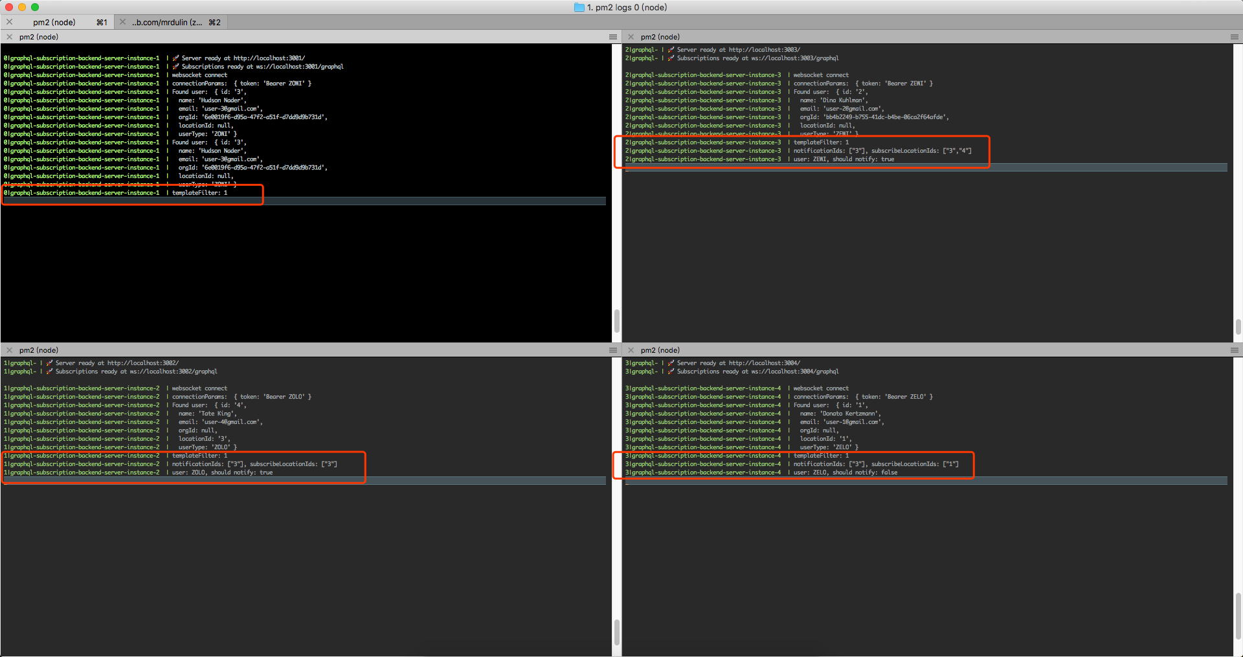Click the orgId 'bb4b2249-b755-41dc-b4be-06ca2f64afde' line
Image resolution: width=1243 pixels, height=657 pixels.
click(x=874, y=117)
